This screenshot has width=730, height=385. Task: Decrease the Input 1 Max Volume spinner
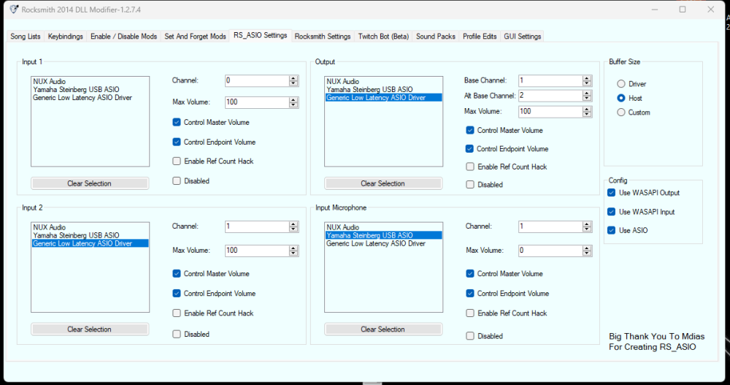293,105
